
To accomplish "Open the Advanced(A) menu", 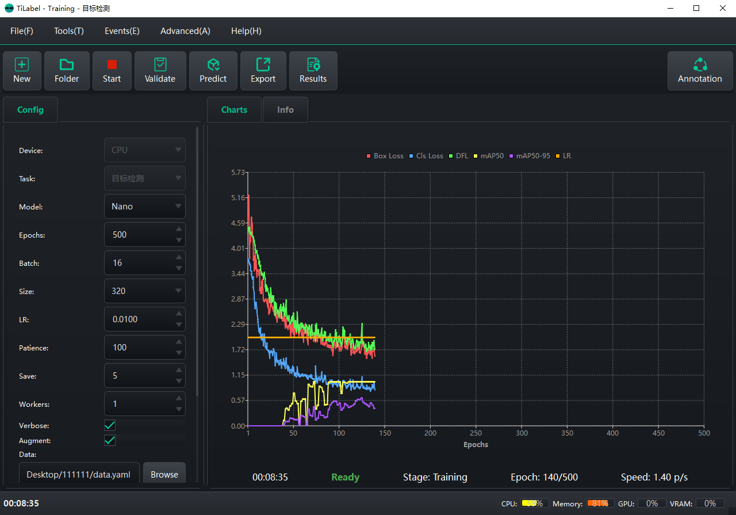I will pyautogui.click(x=185, y=30).
